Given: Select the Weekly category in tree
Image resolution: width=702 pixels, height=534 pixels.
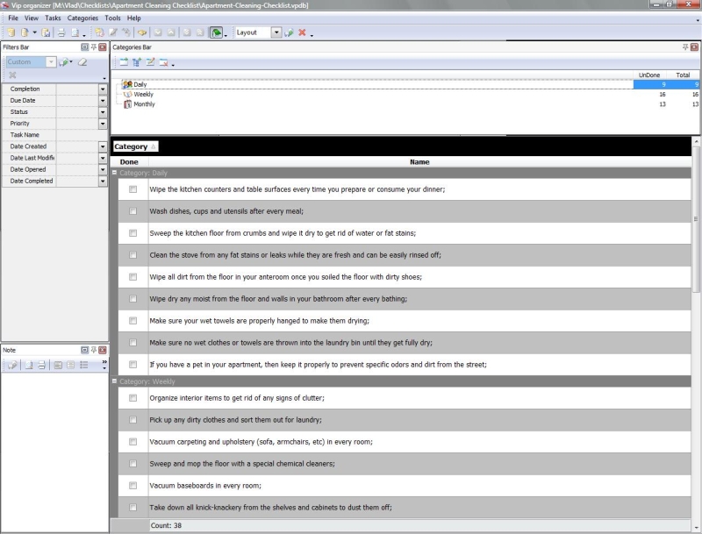Looking at the screenshot, I should tap(143, 94).
